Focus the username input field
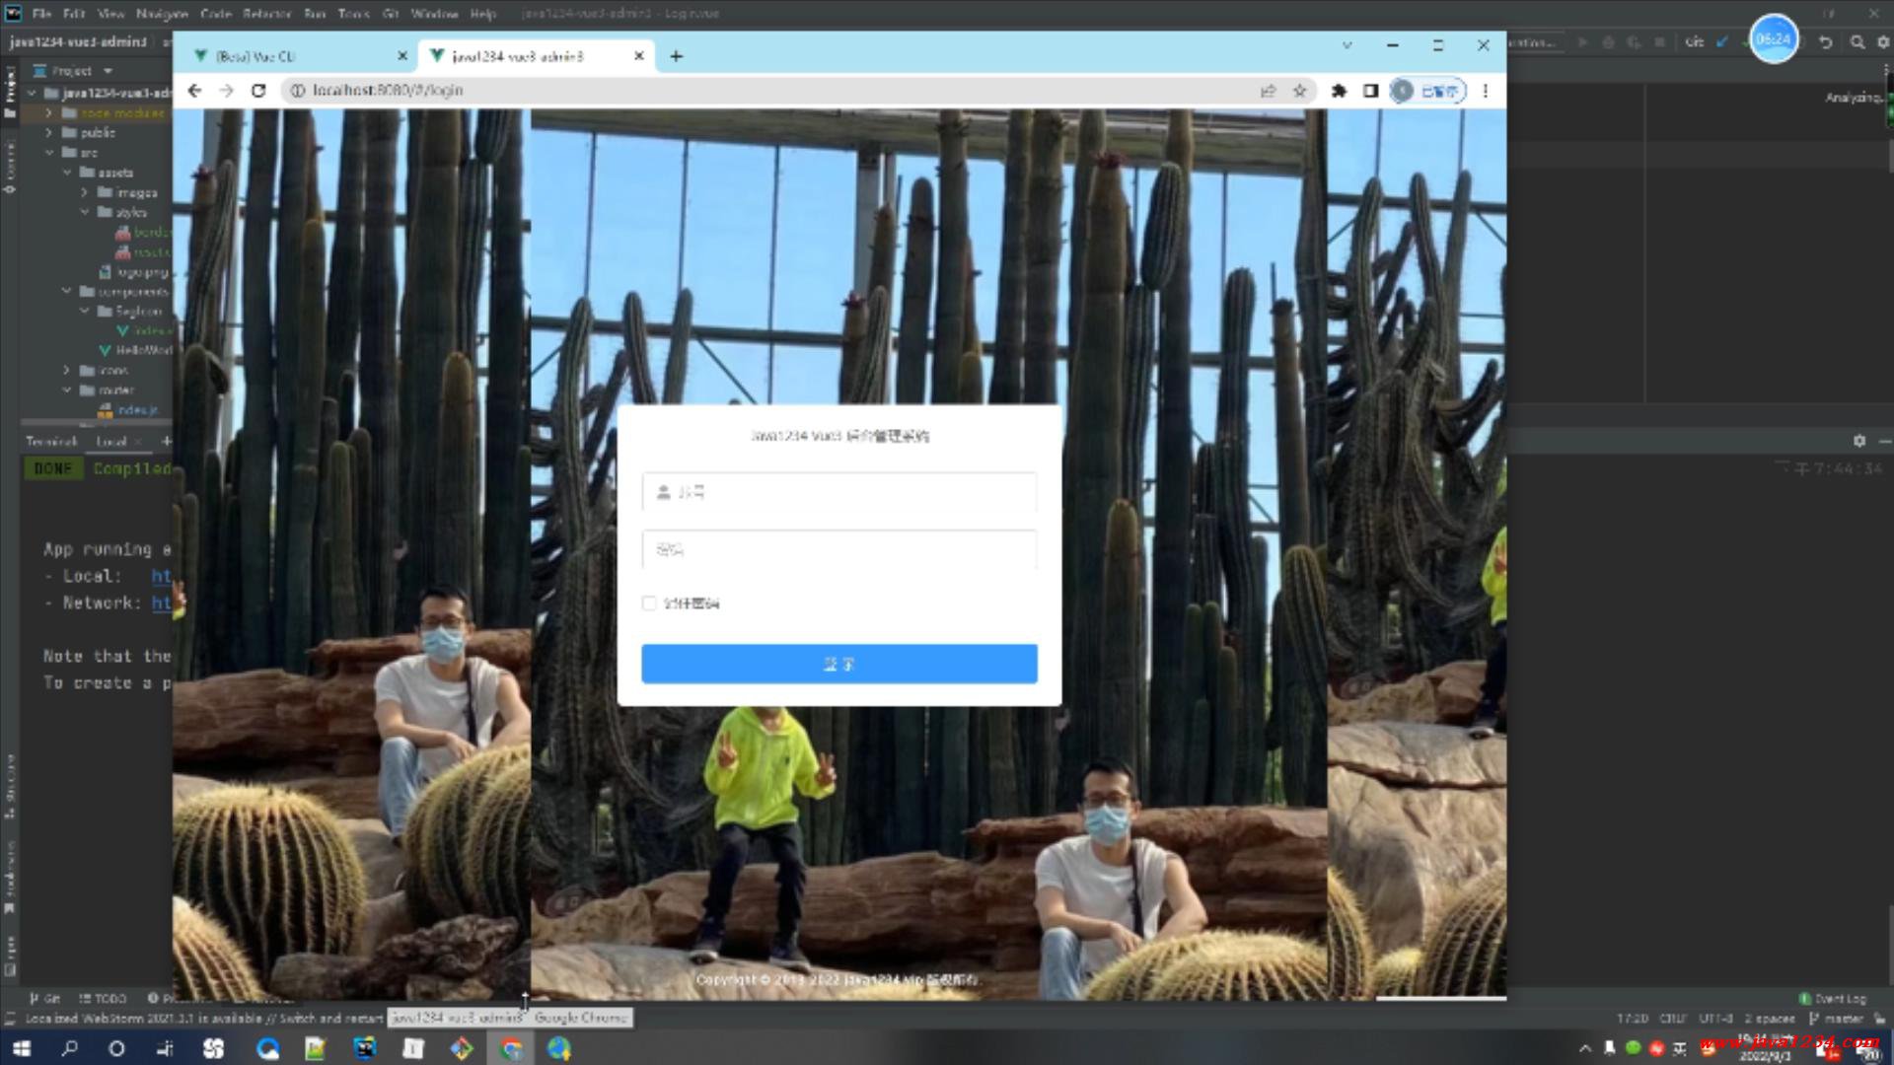The height and width of the screenshot is (1065, 1894). tap(839, 492)
